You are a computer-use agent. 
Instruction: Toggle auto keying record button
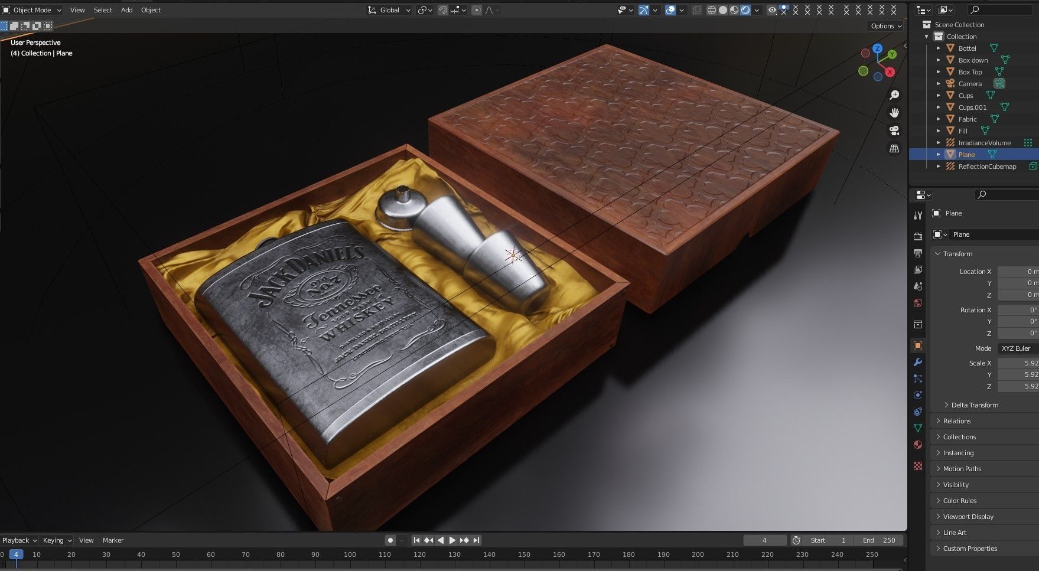[390, 540]
